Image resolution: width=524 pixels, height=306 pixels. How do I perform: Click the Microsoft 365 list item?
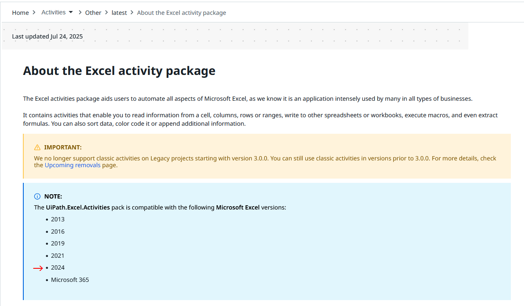[x=70, y=280]
